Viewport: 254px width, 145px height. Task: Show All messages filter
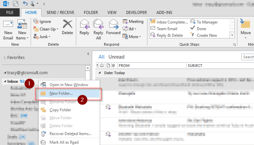point(101,57)
